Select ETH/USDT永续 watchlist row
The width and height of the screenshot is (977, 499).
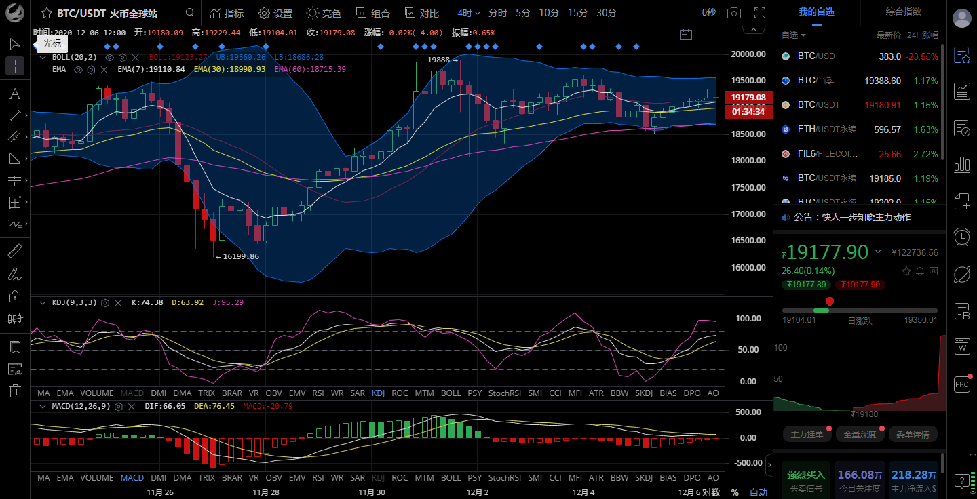860,129
